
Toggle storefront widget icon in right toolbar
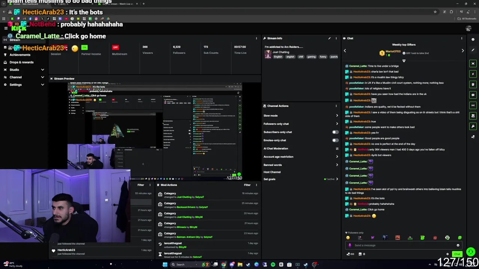[473, 116]
